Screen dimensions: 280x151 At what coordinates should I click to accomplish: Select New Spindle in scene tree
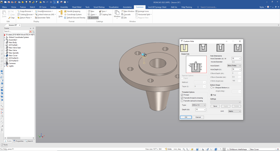click(14, 53)
